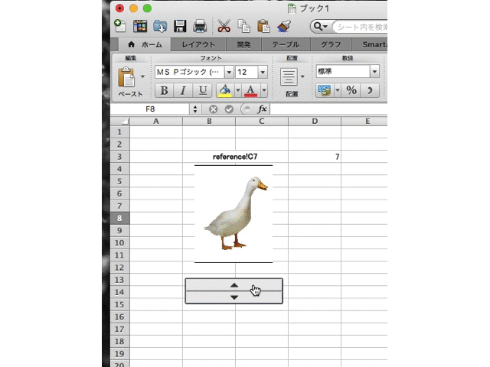Open the number format 標準 dropdown
Viewport: 490px width, 367px height.
374,72
